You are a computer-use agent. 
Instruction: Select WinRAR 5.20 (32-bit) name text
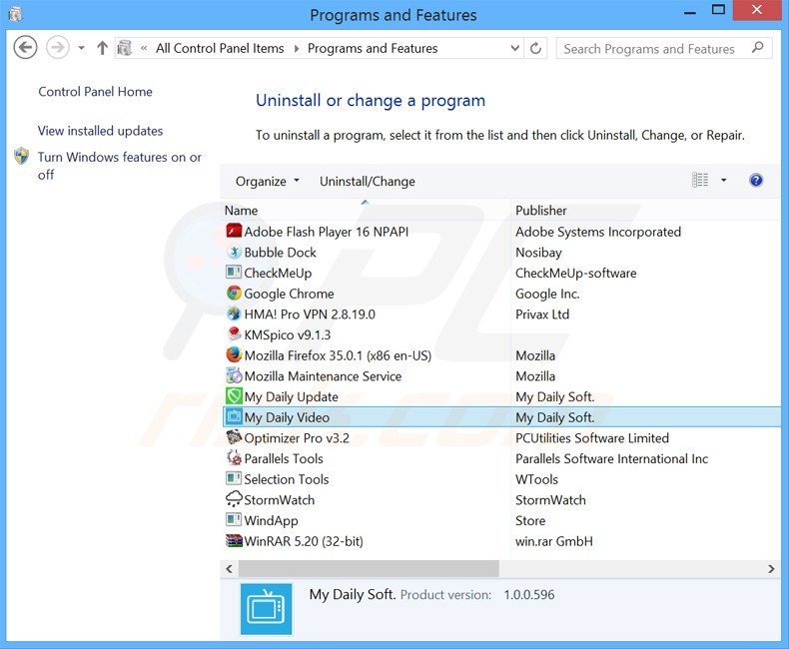pos(304,541)
